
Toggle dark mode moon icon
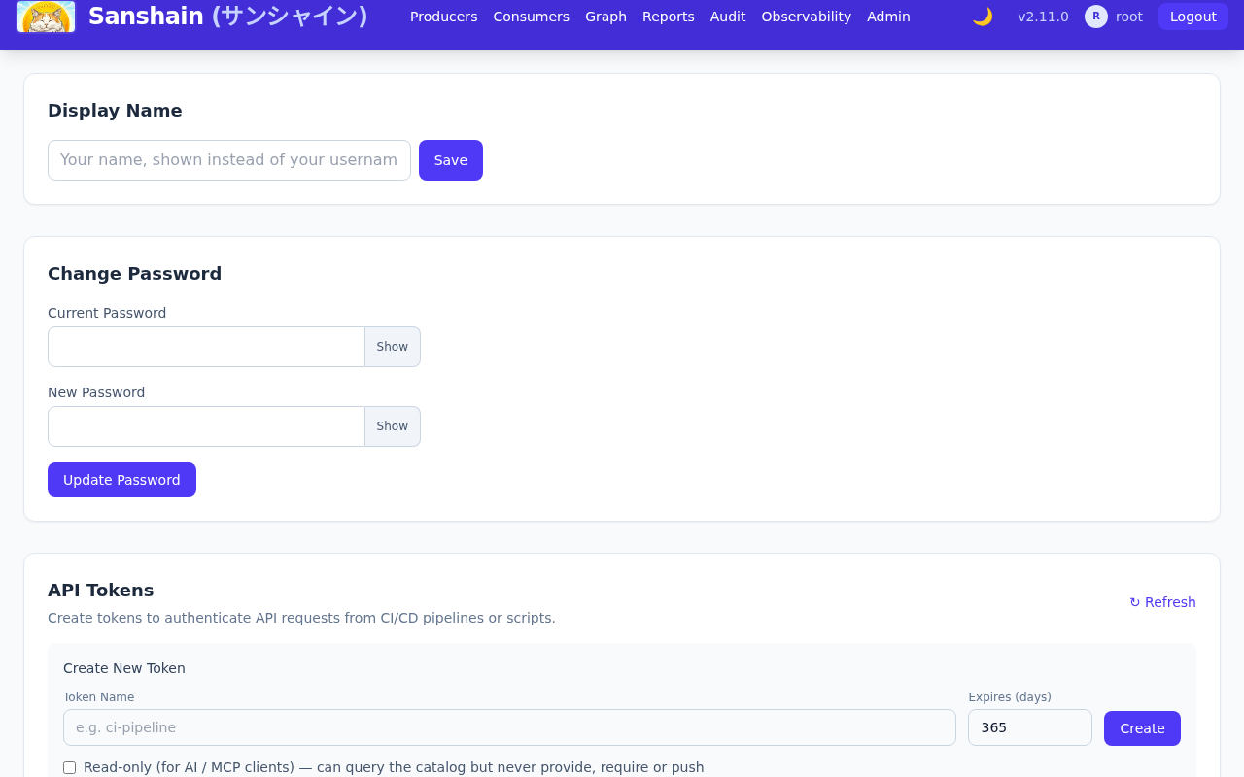pos(983,17)
